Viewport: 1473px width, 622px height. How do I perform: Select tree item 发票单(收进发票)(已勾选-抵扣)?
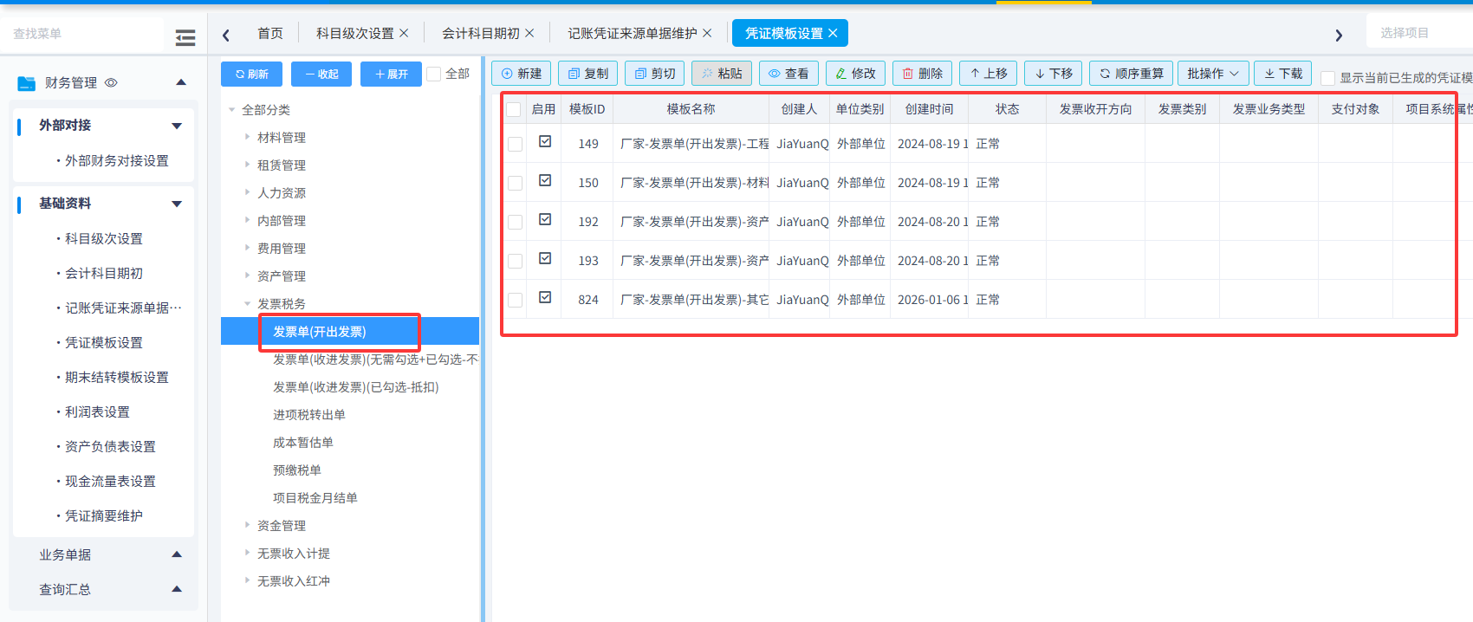[355, 386]
